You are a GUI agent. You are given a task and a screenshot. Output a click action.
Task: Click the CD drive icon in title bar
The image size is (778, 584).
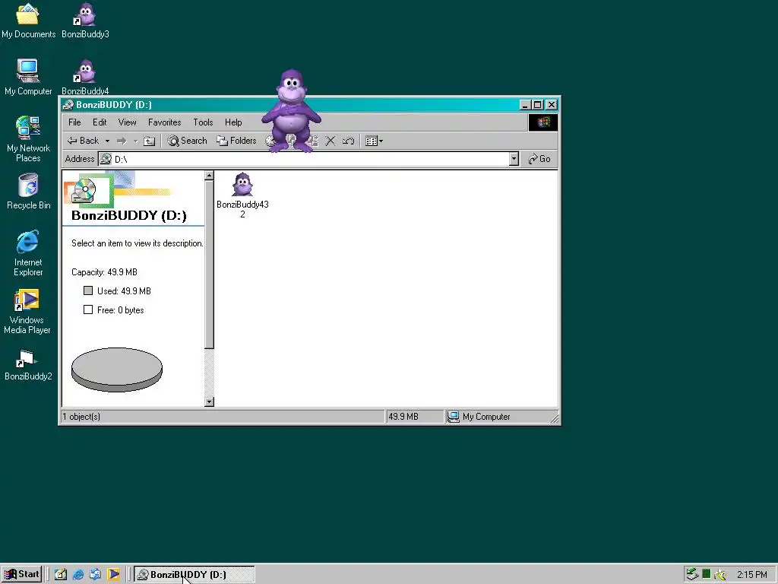(68, 105)
